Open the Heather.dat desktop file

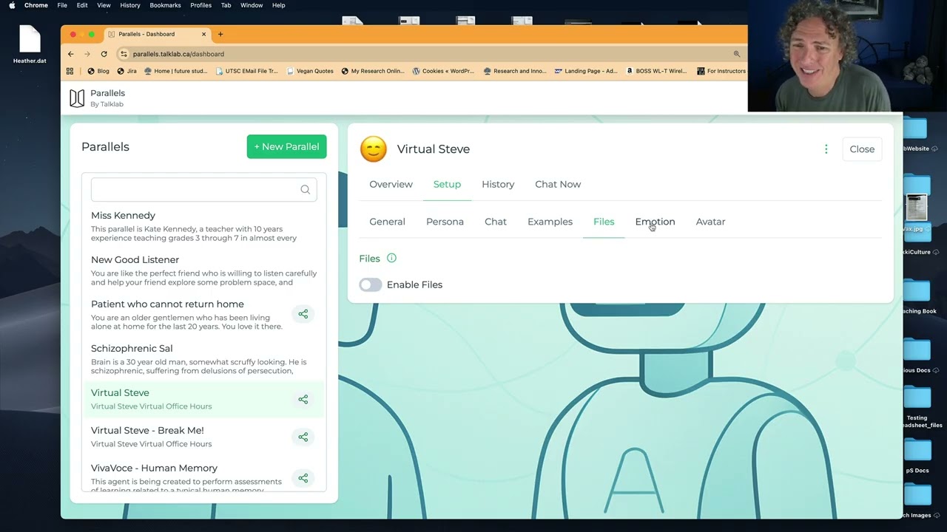pos(30,44)
